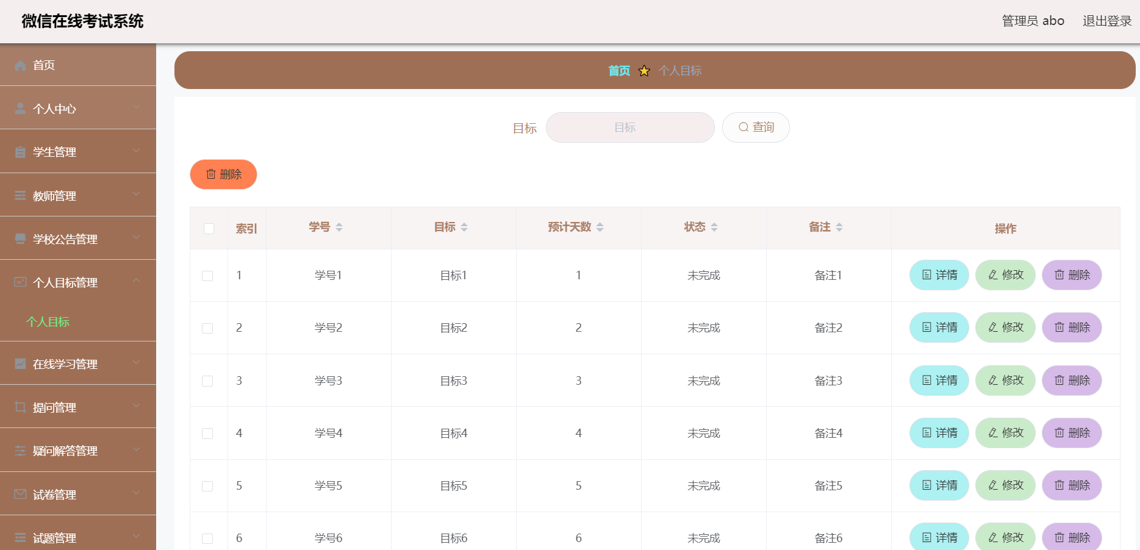Expand the 学校公告管理 menu chevron
Image resolution: width=1140 pixels, height=550 pixels.
point(137,237)
